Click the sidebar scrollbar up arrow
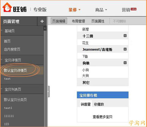The height and width of the screenshot is (127, 147). [x=45, y=28]
